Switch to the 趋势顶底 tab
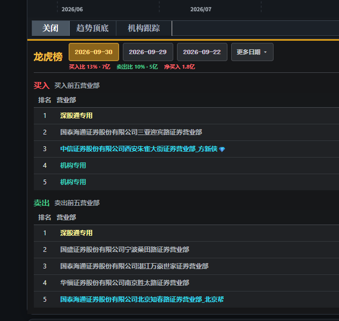The image size is (339, 321). (x=93, y=28)
